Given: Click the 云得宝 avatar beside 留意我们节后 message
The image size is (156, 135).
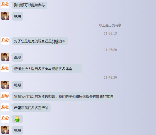Looking at the screenshot, I should click(5, 96).
